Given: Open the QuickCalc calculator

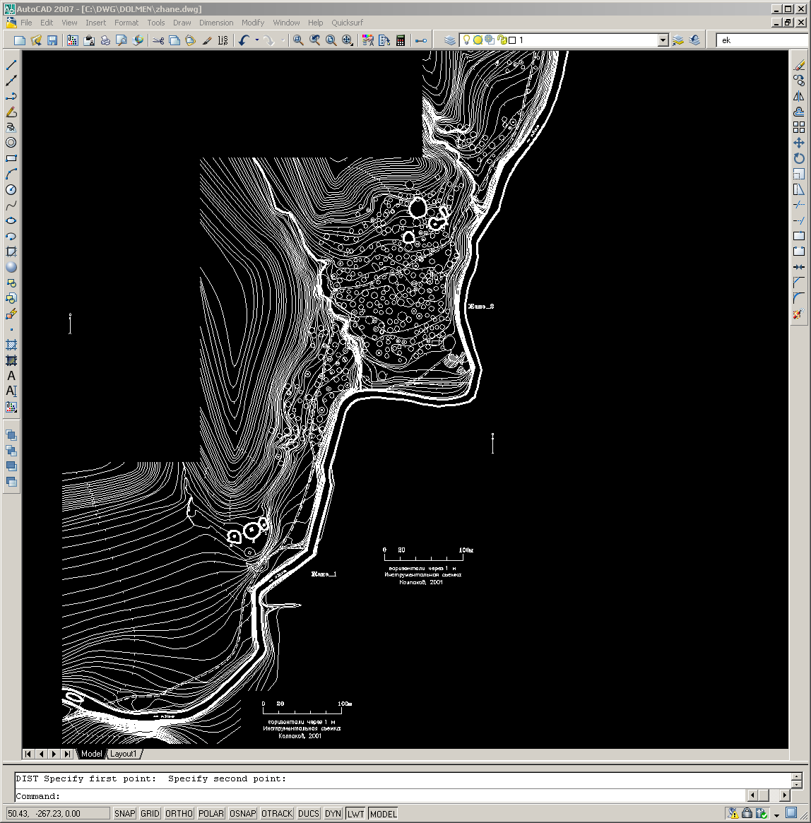Looking at the screenshot, I should tap(401, 40).
